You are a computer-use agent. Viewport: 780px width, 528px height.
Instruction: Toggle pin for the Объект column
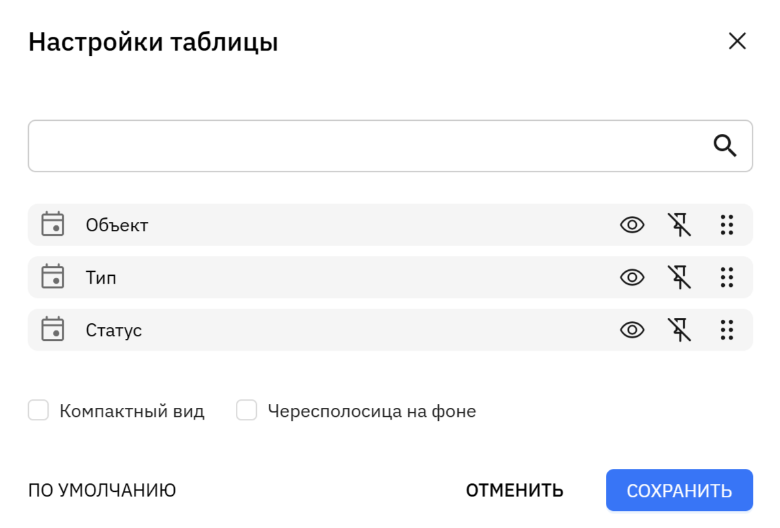tap(679, 225)
